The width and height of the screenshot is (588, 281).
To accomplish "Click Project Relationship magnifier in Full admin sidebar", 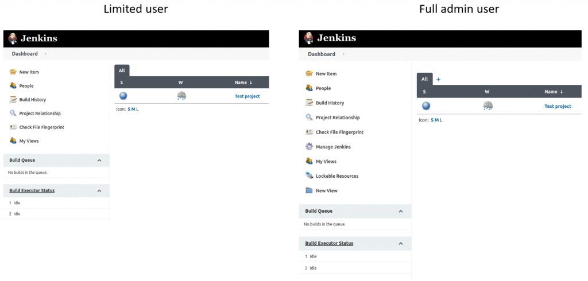I will point(310,118).
